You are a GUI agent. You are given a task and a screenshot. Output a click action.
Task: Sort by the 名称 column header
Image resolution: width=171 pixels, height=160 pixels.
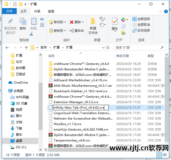pyautogui.click(x=51, y=56)
